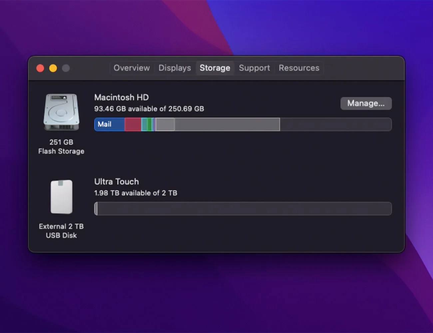The height and width of the screenshot is (333, 433).
Task: Click the teal storage bar segment
Action: (x=144, y=125)
